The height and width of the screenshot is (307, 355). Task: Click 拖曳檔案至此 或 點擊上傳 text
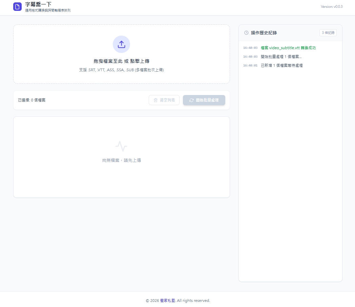[x=121, y=61]
